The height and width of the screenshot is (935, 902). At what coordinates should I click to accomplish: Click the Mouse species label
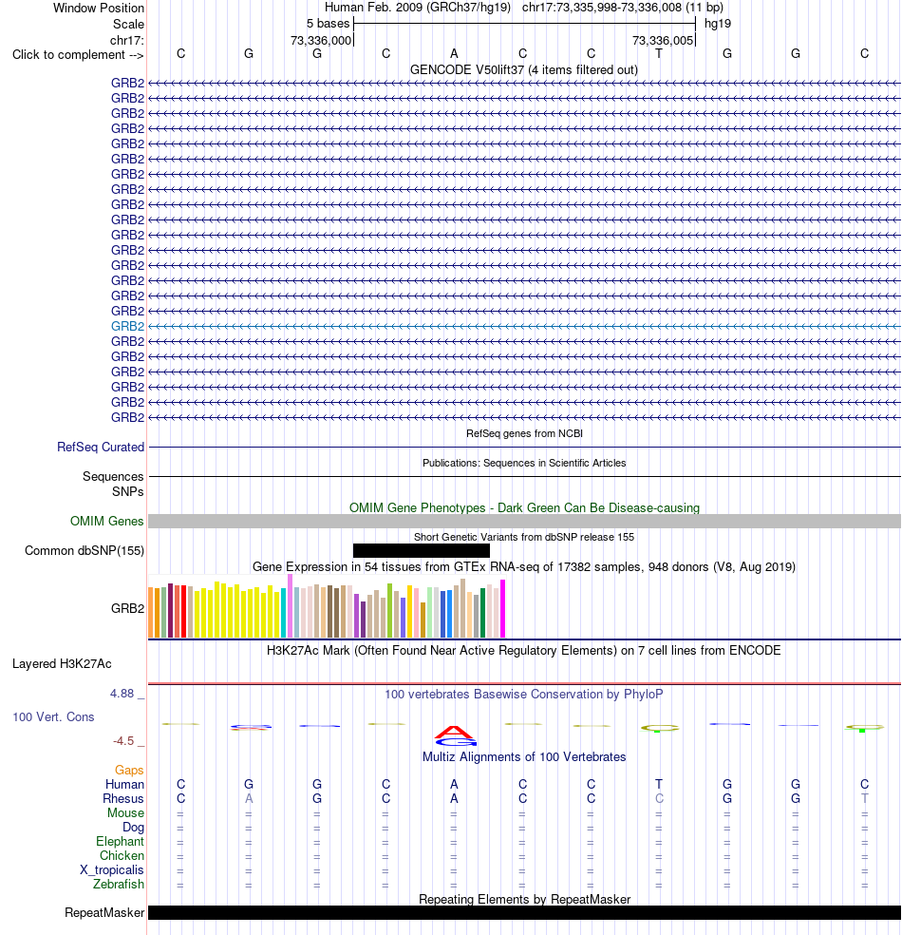click(x=125, y=812)
